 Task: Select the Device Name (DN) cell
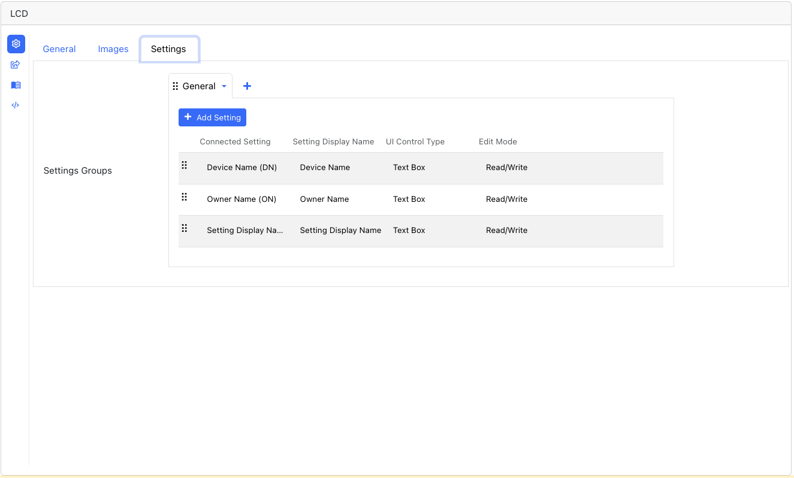tap(242, 168)
